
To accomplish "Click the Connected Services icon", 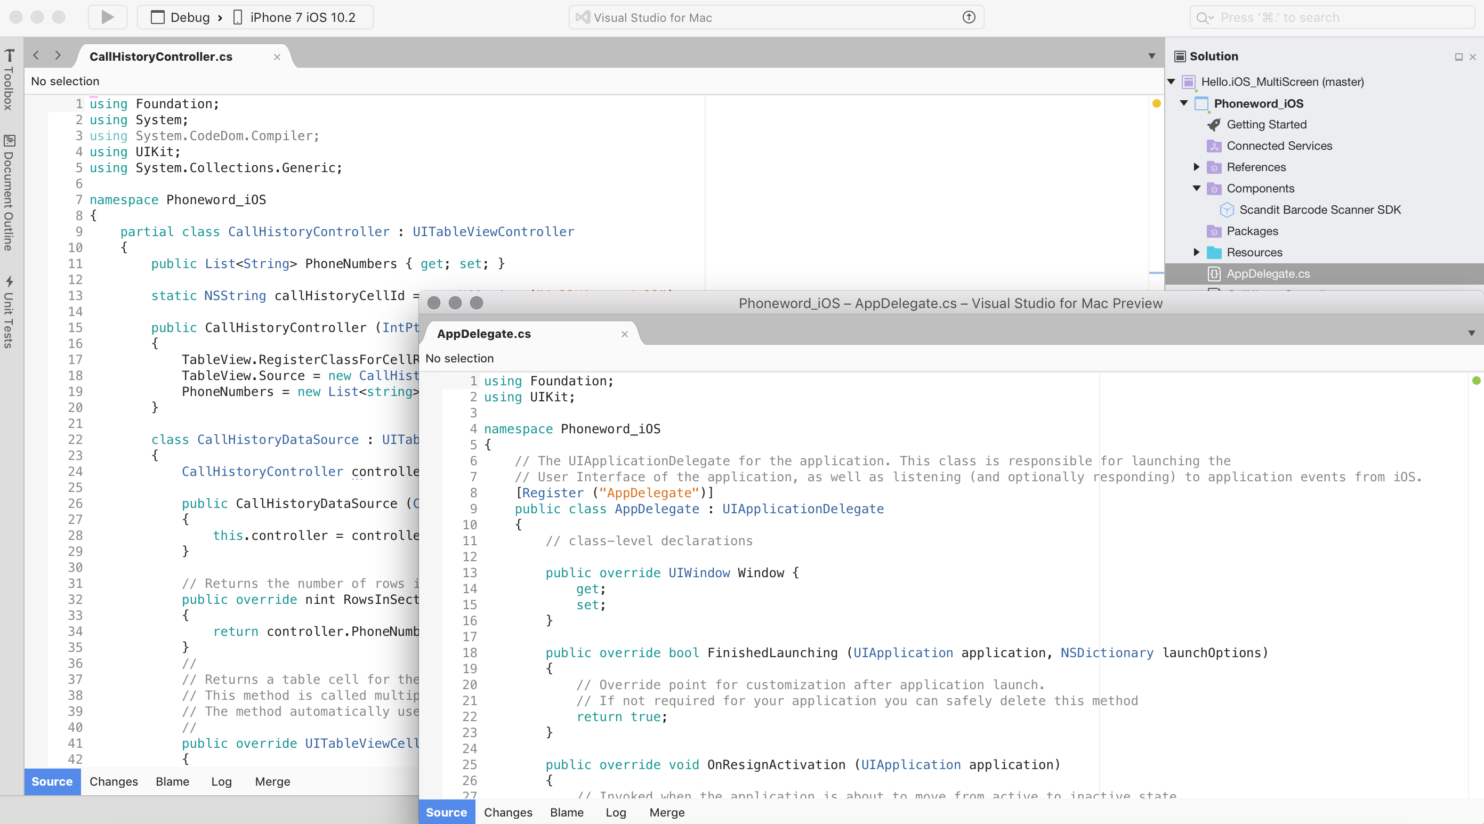I will 1214,146.
